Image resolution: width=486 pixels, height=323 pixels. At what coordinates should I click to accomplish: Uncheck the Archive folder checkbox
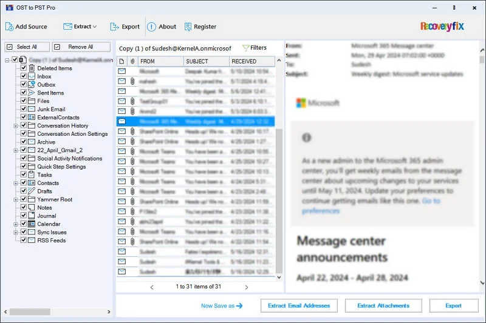(24, 142)
